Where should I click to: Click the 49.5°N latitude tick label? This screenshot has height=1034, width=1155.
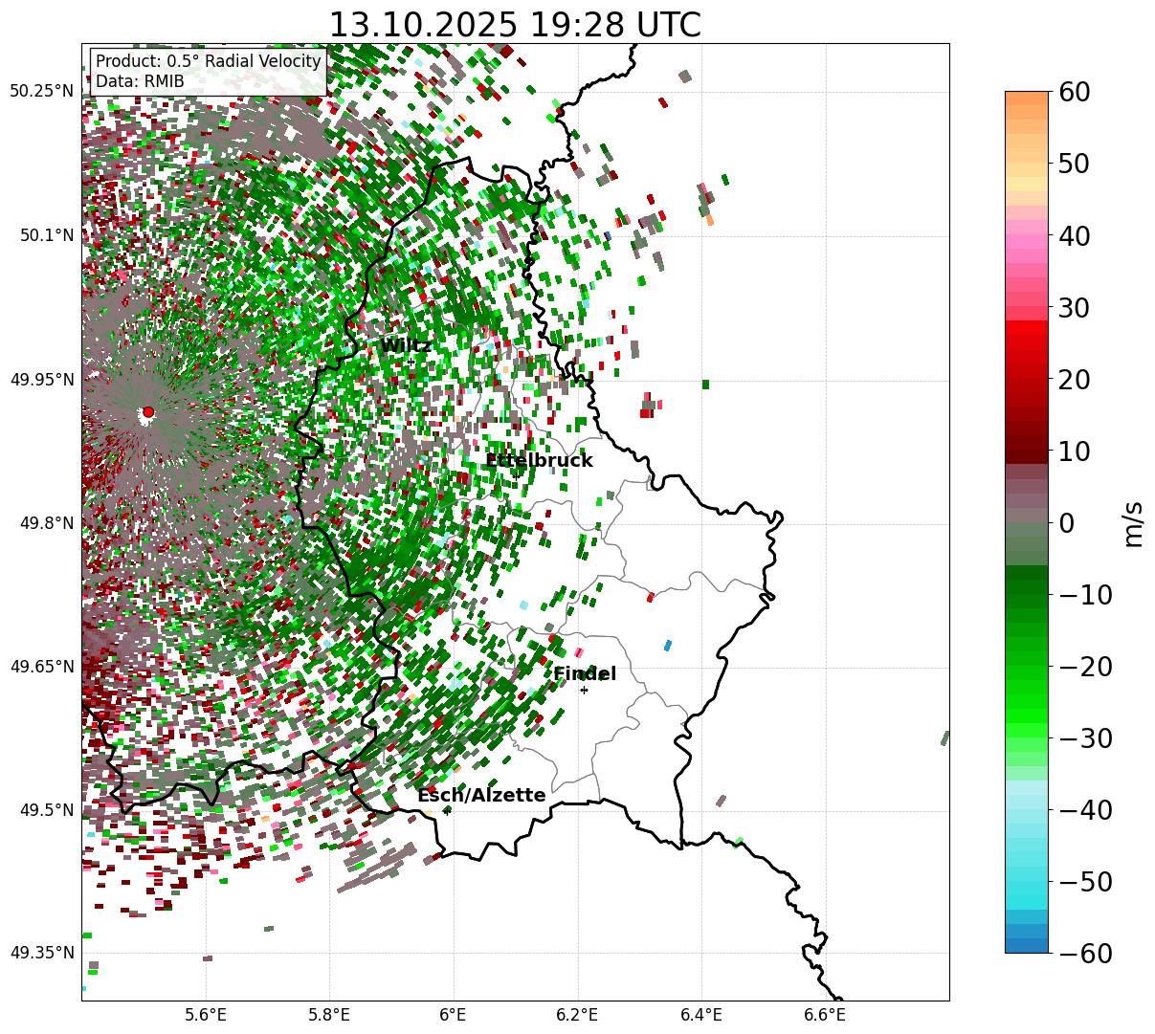(47, 810)
